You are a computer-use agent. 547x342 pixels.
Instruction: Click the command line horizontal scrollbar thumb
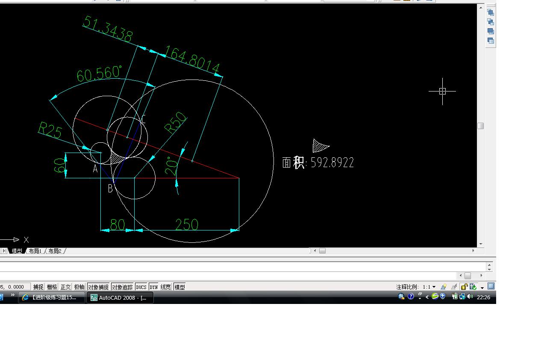click(x=468, y=276)
